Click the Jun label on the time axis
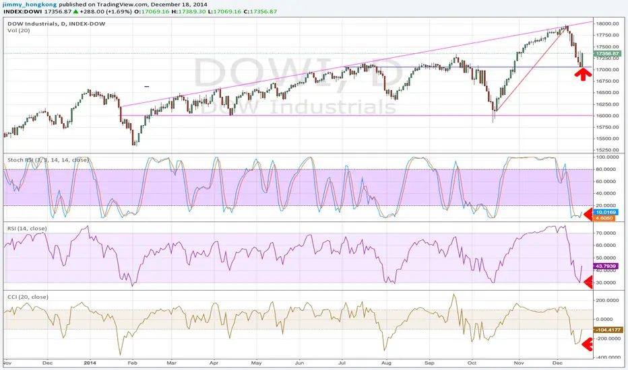Viewport: 628px width, 370px height. pyautogui.click(x=299, y=363)
